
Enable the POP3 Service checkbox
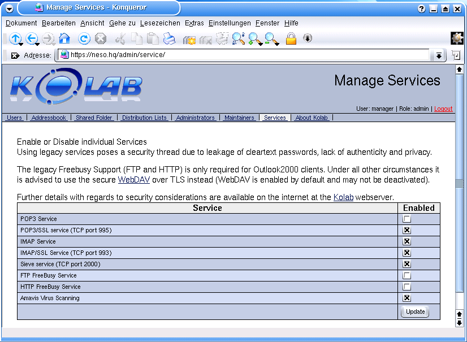point(407,219)
